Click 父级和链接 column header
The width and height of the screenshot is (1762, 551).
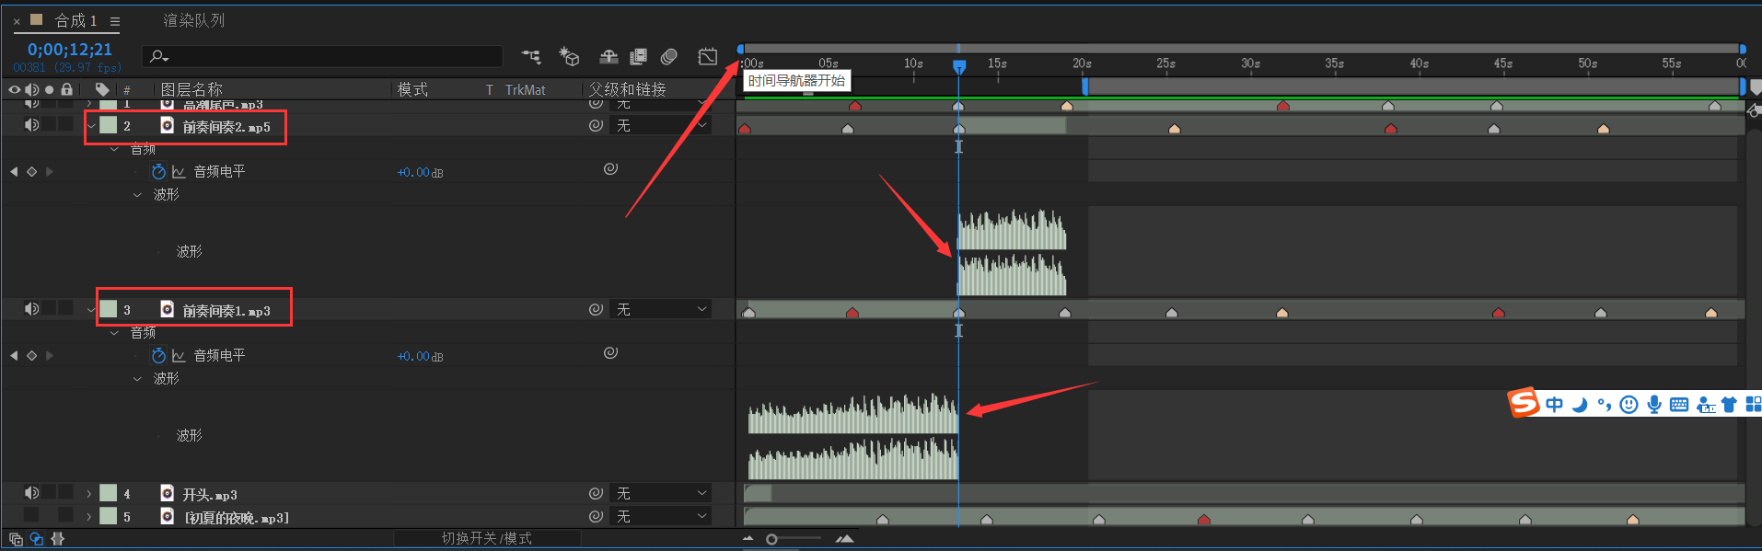point(628,89)
